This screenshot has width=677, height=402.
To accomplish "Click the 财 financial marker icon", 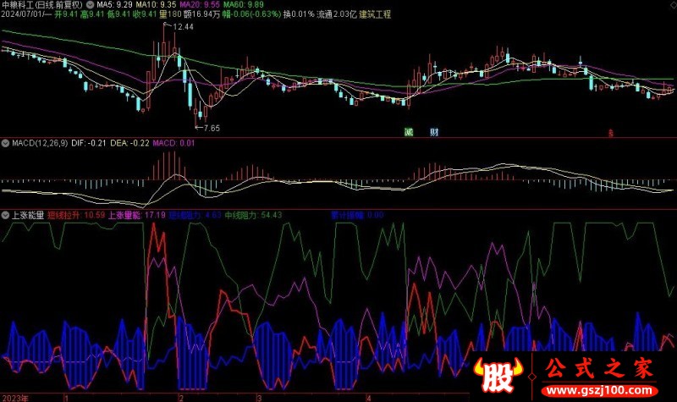I will click(434, 132).
